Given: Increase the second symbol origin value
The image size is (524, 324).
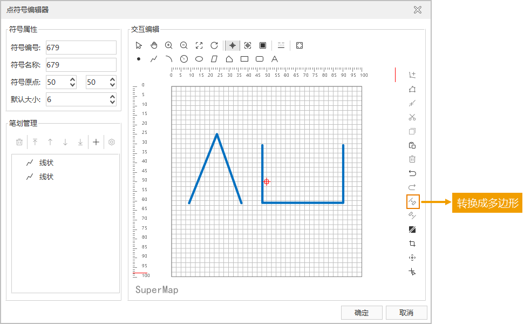Looking at the screenshot, I should pos(112,79).
